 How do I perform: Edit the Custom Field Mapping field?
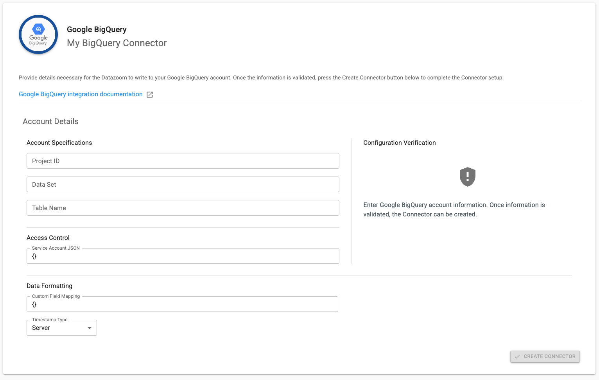(x=182, y=304)
